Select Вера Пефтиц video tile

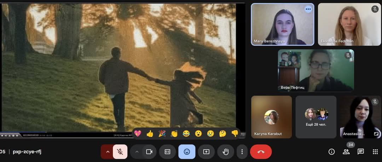pos(316,71)
